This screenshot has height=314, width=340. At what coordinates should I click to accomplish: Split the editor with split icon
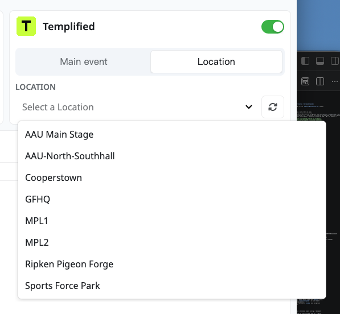(320, 81)
